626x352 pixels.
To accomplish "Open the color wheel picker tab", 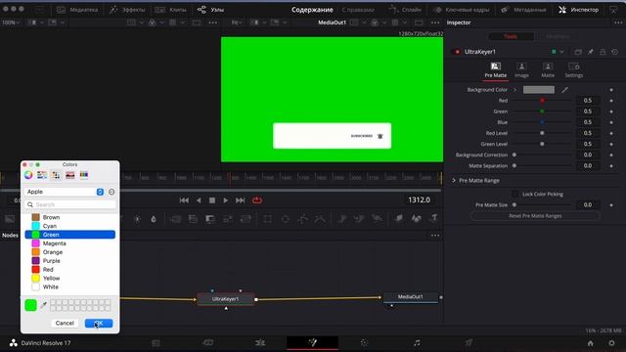I will 28,175.
